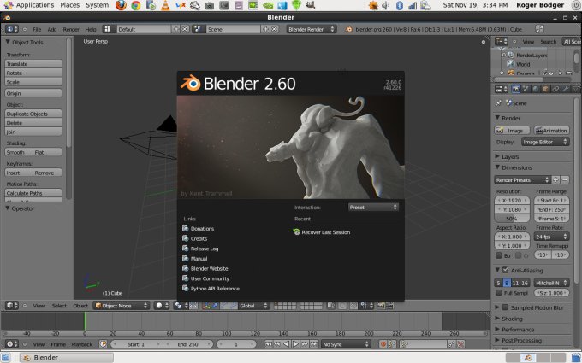Click the Duplicate Objects button
Image resolution: width=582 pixels, height=363 pixels.
point(33,114)
